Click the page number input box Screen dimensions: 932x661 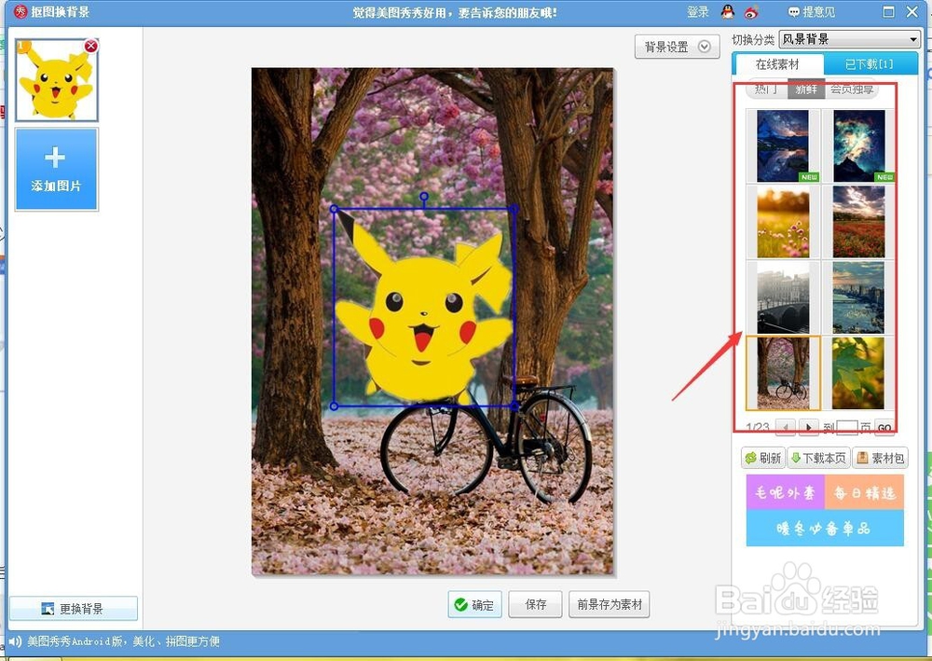click(x=847, y=427)
